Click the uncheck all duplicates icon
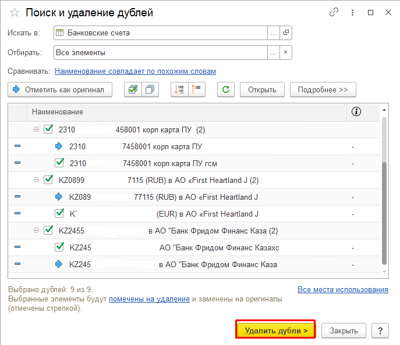This screenshot has width=400, height=345. [x=150, y=90]
